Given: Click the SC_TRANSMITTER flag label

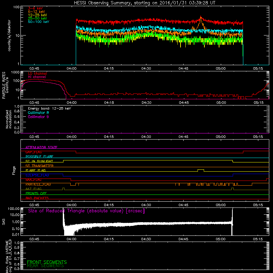Looking at the screenshot, I should [39, 166].
